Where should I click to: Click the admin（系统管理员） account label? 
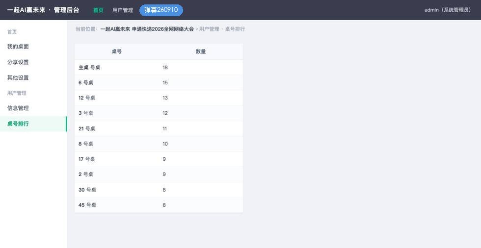448,10
